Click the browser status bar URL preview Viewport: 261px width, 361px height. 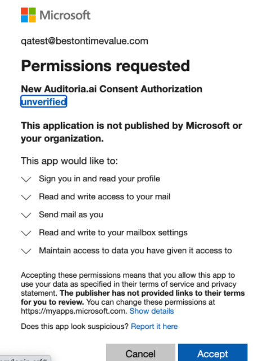click(25, 359)
